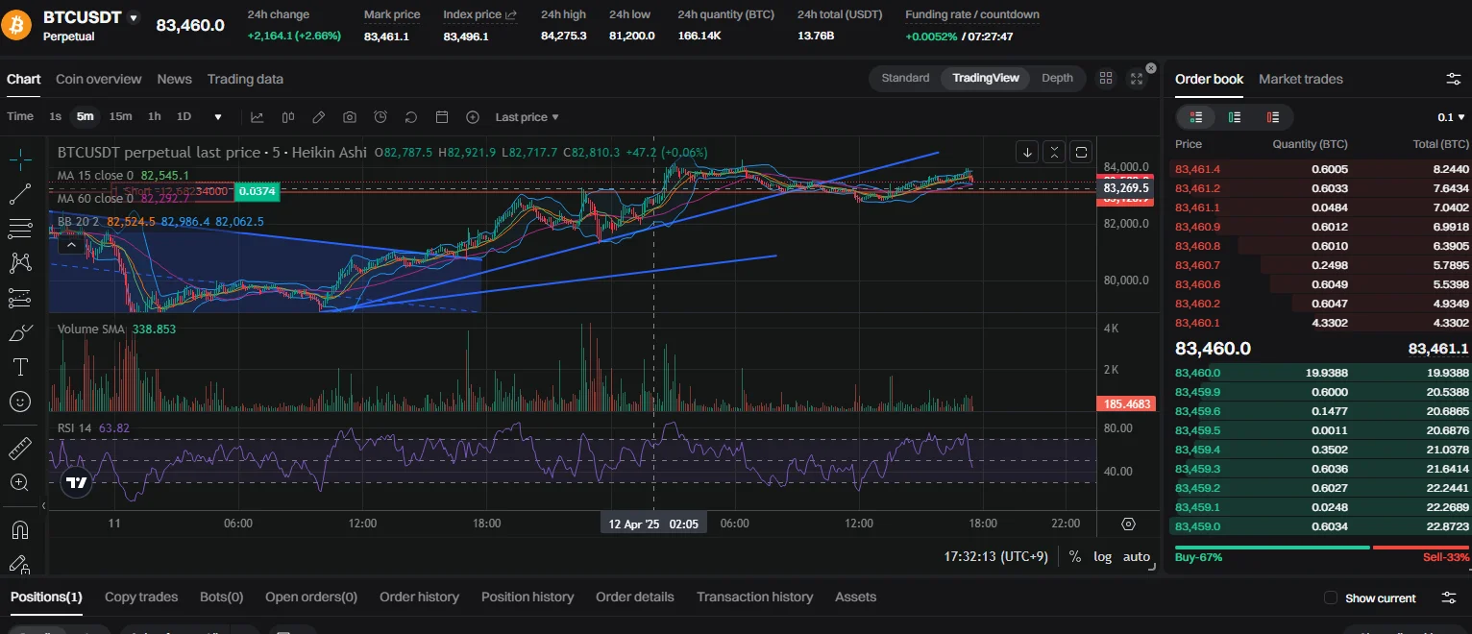Select the 1h time interval
Image resolution: width=1472 pixels, height=634 pixels.
[154, 117]
